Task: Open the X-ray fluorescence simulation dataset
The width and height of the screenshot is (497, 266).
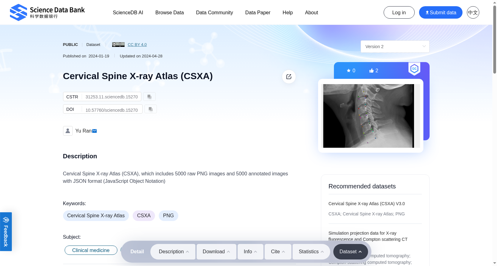Action: [368, 236]
